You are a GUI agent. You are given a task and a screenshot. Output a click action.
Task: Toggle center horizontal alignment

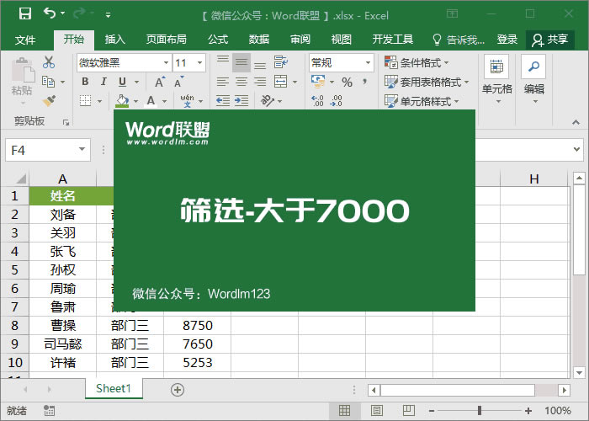tap(241, 82)
